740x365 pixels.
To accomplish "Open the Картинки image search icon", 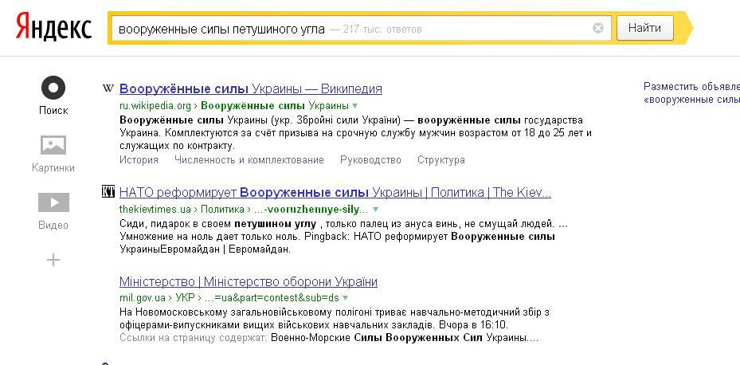I will 53,145.
